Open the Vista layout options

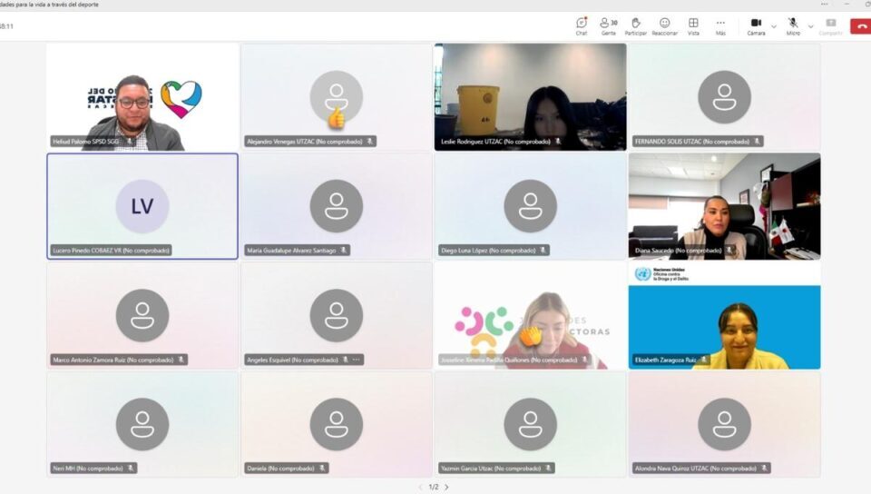point(693,25)
